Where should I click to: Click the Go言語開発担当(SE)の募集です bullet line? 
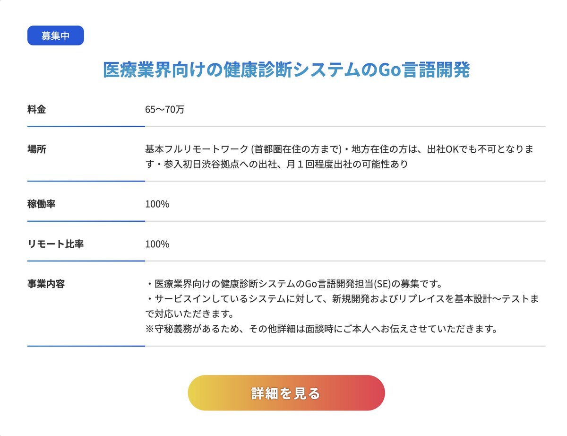point(294,284)
